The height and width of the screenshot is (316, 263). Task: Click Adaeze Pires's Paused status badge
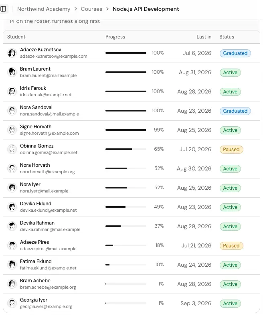[231, 246]
